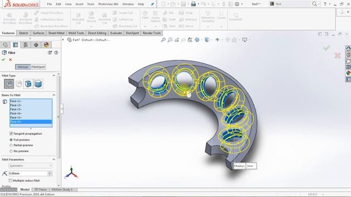Click the Zoom to Fit view icon
The width and height of the screenshot is (351, 197).
(163, 40)
